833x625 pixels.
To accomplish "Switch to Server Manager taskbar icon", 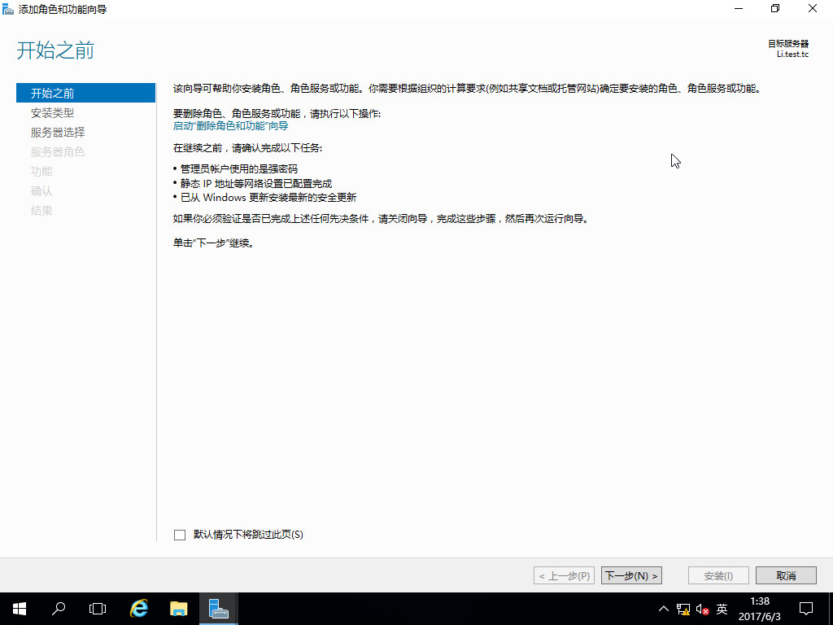I will [x=218, y=609].
